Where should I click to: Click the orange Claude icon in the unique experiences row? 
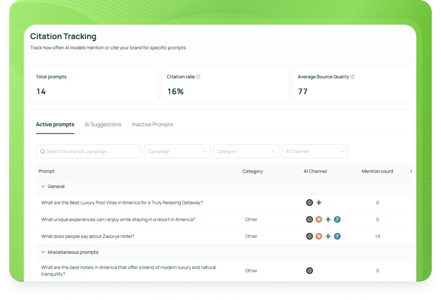pyautogui.click(x=319, y=219)
